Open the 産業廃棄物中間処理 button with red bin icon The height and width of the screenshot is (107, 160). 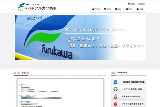[x=128, y=97]
